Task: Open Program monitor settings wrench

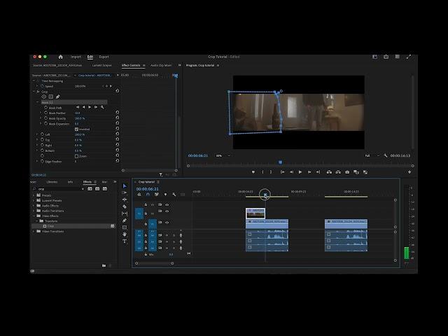Action: pos(386,155)
